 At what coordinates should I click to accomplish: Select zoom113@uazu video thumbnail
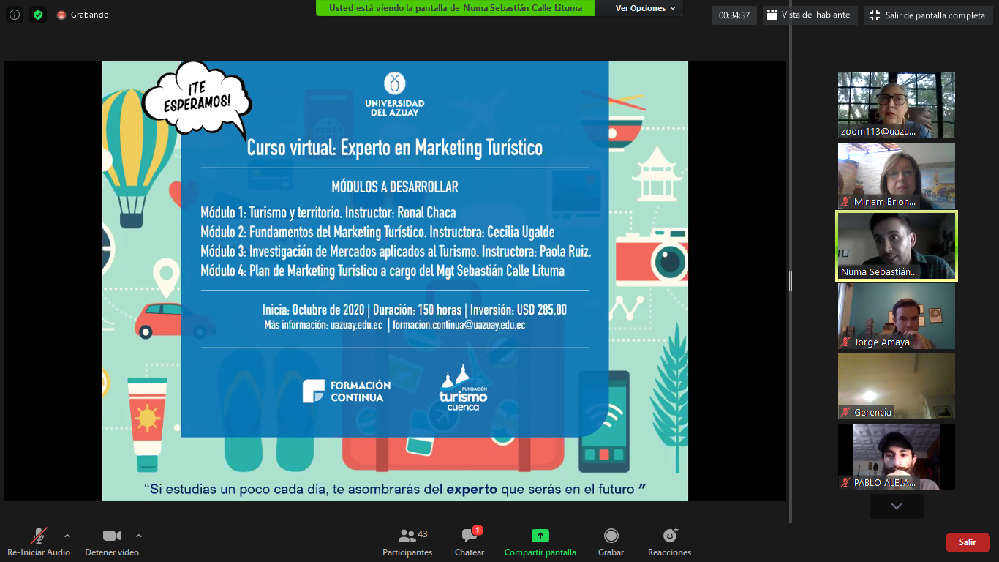pos(897,105)
